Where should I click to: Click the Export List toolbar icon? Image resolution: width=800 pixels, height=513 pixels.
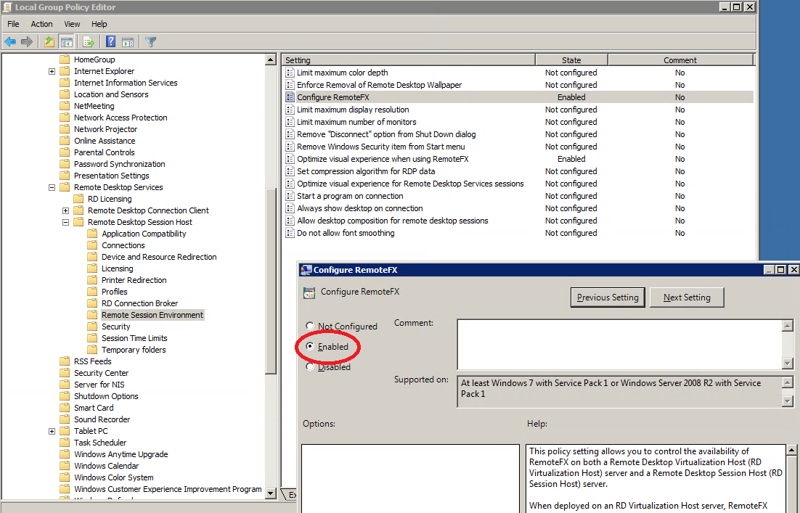(89, 41)
